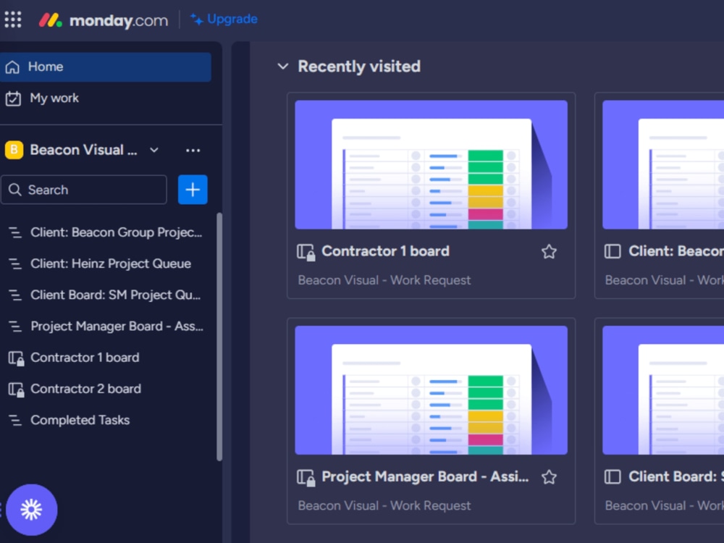Open the workspace switcher chevron
Viewport: 724px width, 543px height.
pos(153,150)
